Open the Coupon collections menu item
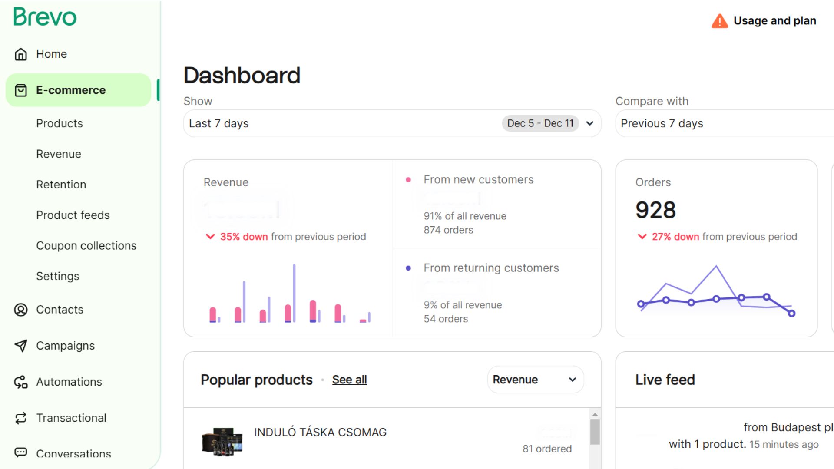This screenshot has width=834, height=469. coord(86,246)
